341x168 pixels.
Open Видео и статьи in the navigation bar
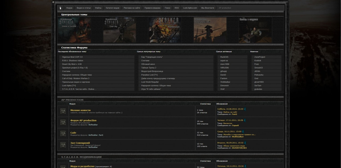point(84,8)
